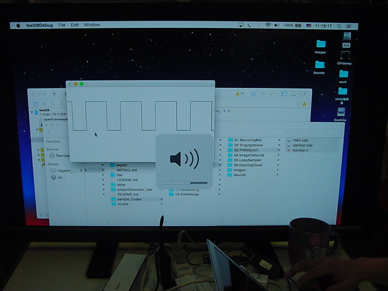Viewport: 388px width, 291px height.
Task: Select Xcode assistant editor button
Action: click(x=263, y=94)
